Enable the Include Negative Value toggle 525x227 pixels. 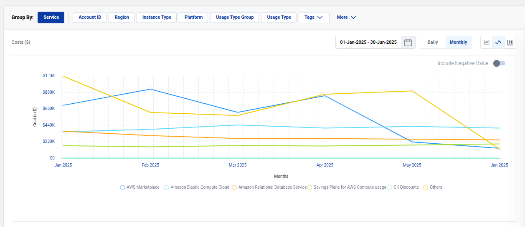(499, 63)
